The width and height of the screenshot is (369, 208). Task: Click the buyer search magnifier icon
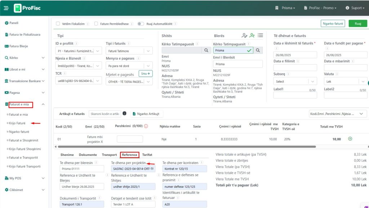(258, 50)
